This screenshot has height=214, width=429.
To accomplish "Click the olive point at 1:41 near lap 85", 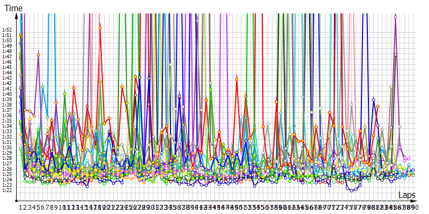I will click(391, 87).
